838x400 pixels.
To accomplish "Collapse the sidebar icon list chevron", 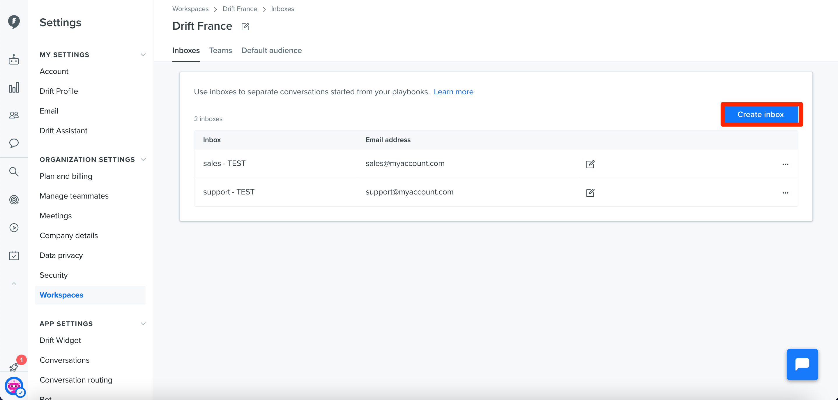I will point(14,284).
